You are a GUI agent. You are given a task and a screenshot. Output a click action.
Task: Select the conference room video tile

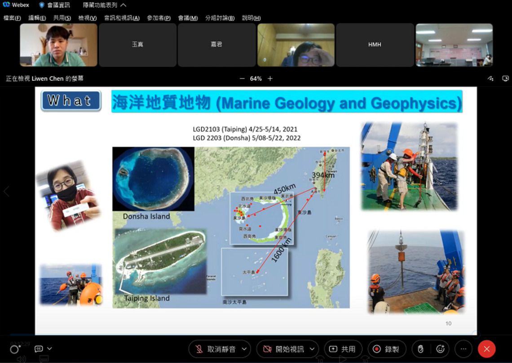(x=454, y=45)
